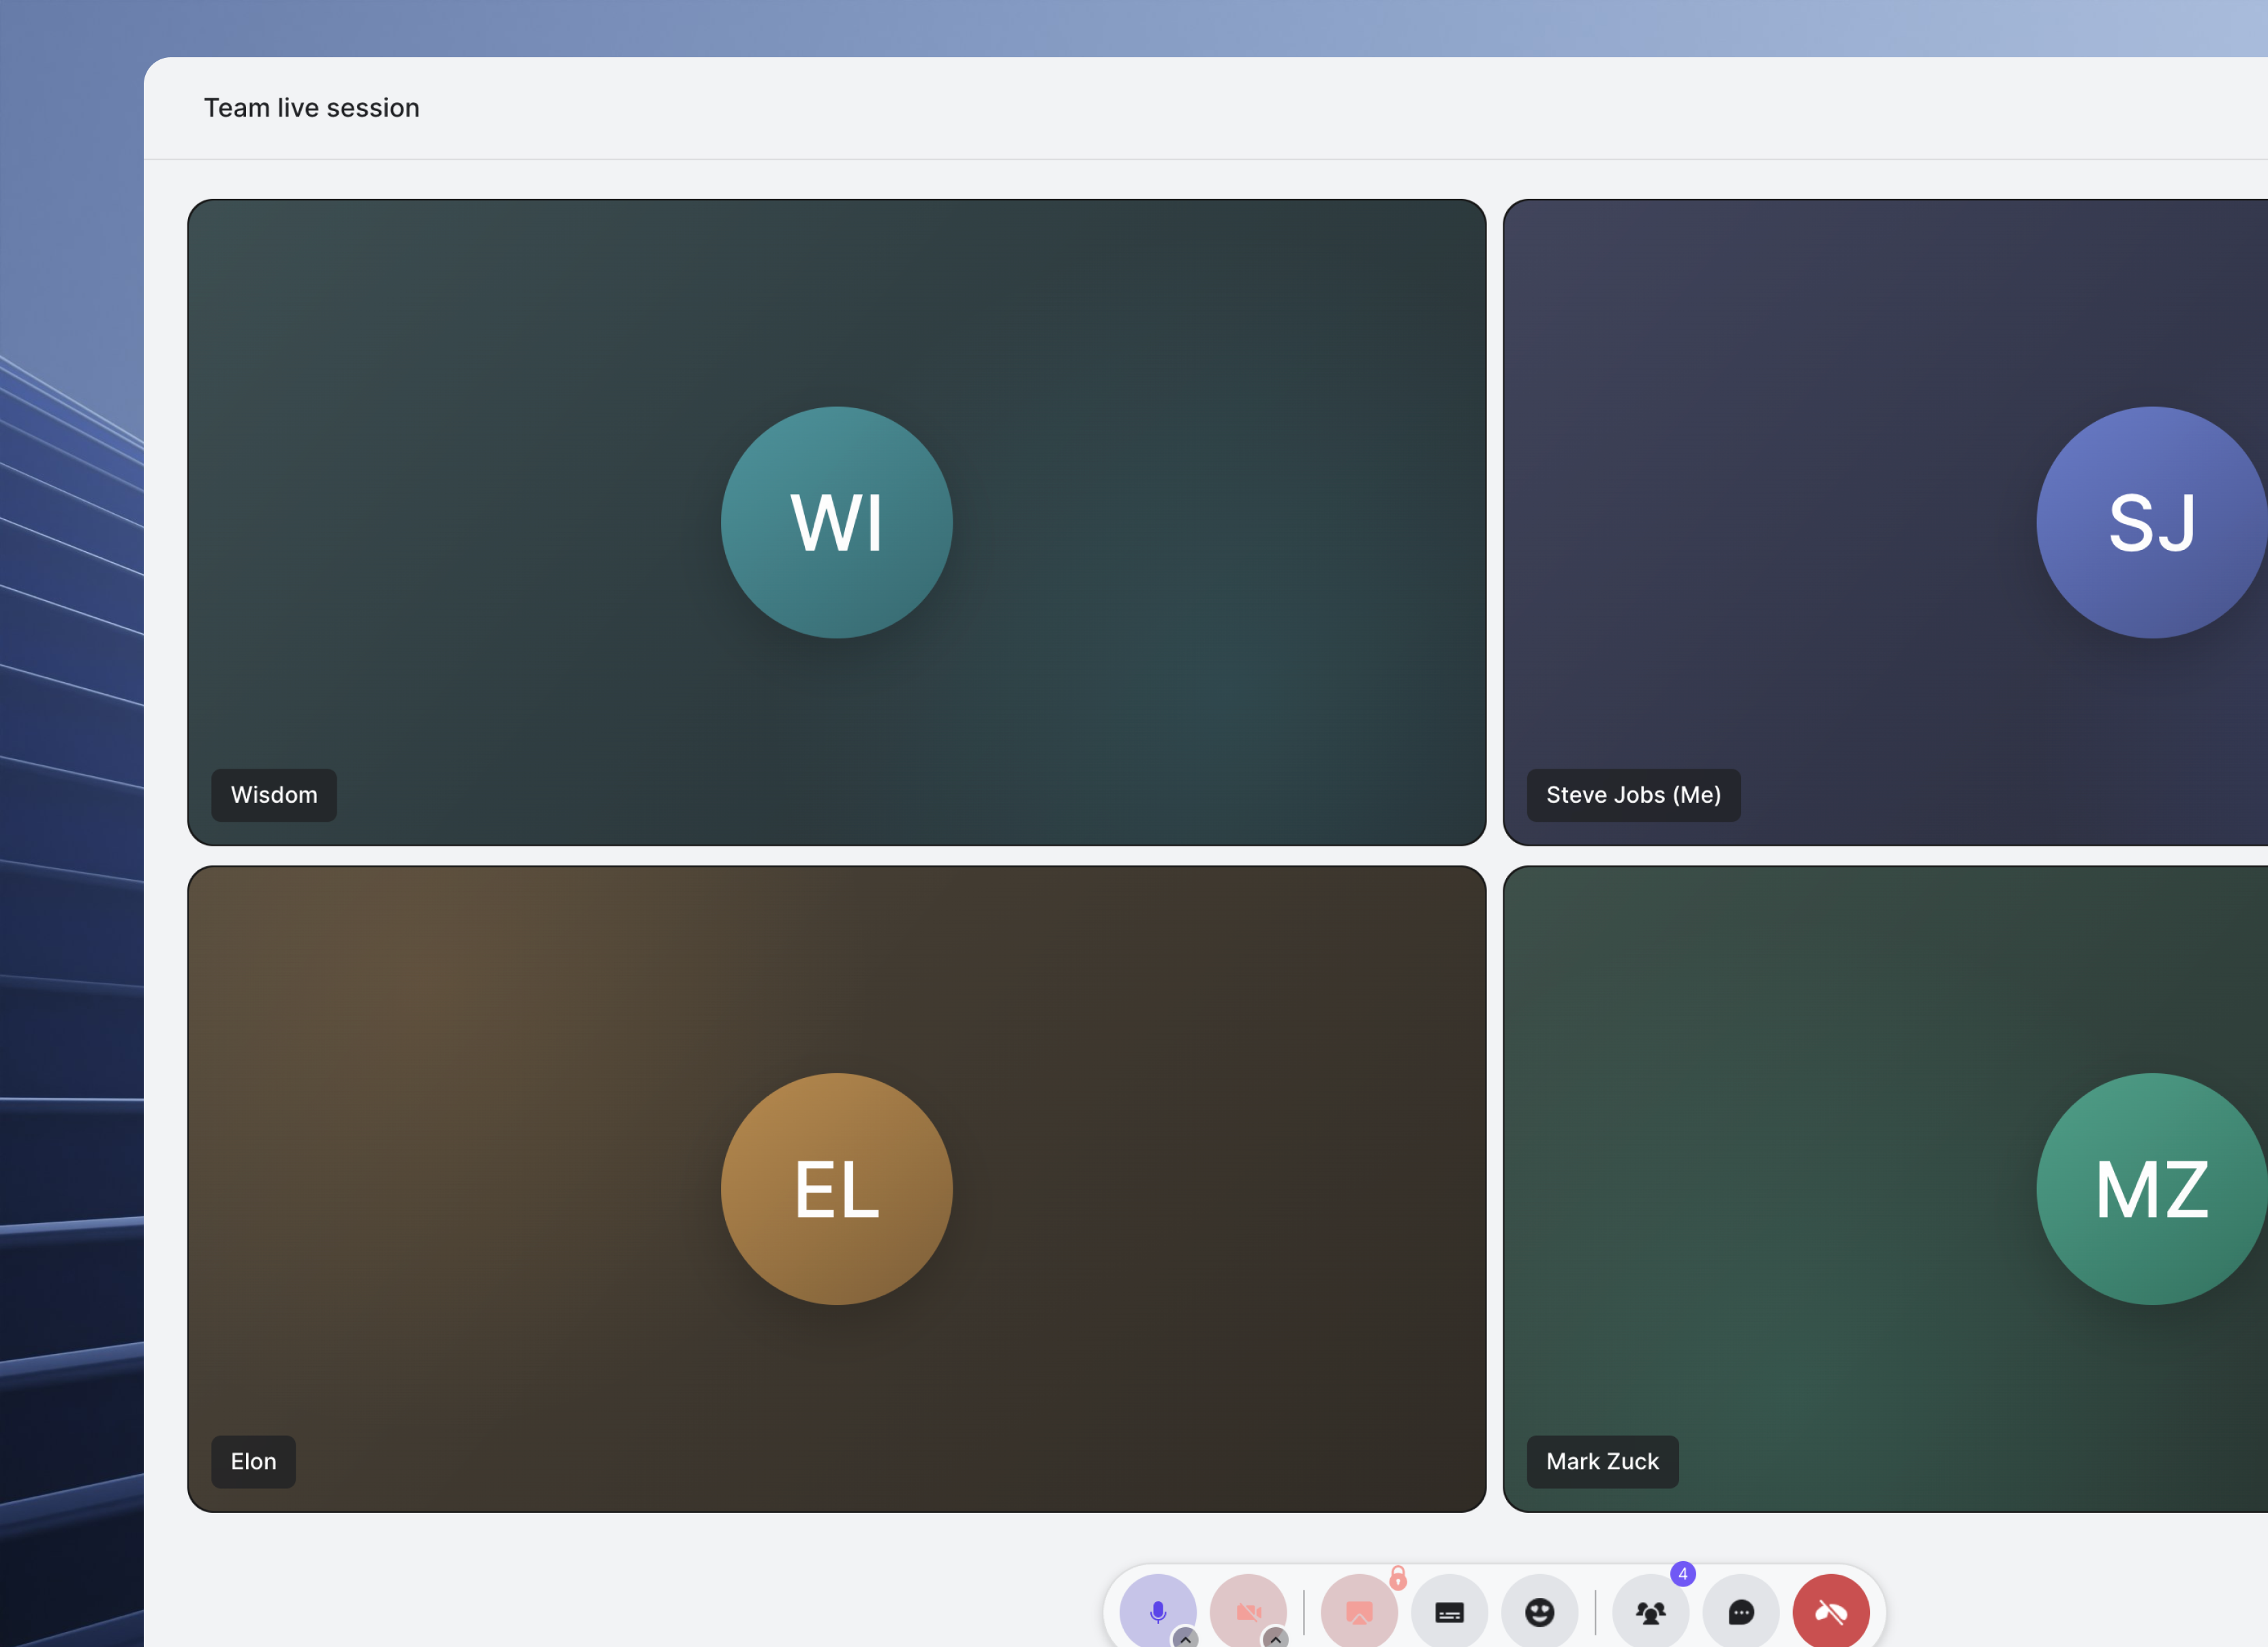Image resolution: width=2268 pixels, height=1647 pixels.
Task: Click the participant count badge showing 4
Action: click(1683, 1574)
